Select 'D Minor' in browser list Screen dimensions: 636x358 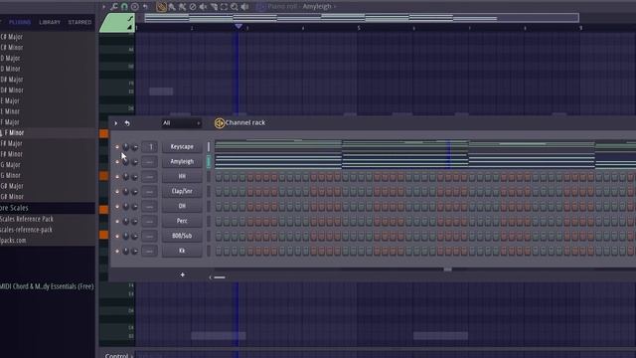click(x=11, y=69)
